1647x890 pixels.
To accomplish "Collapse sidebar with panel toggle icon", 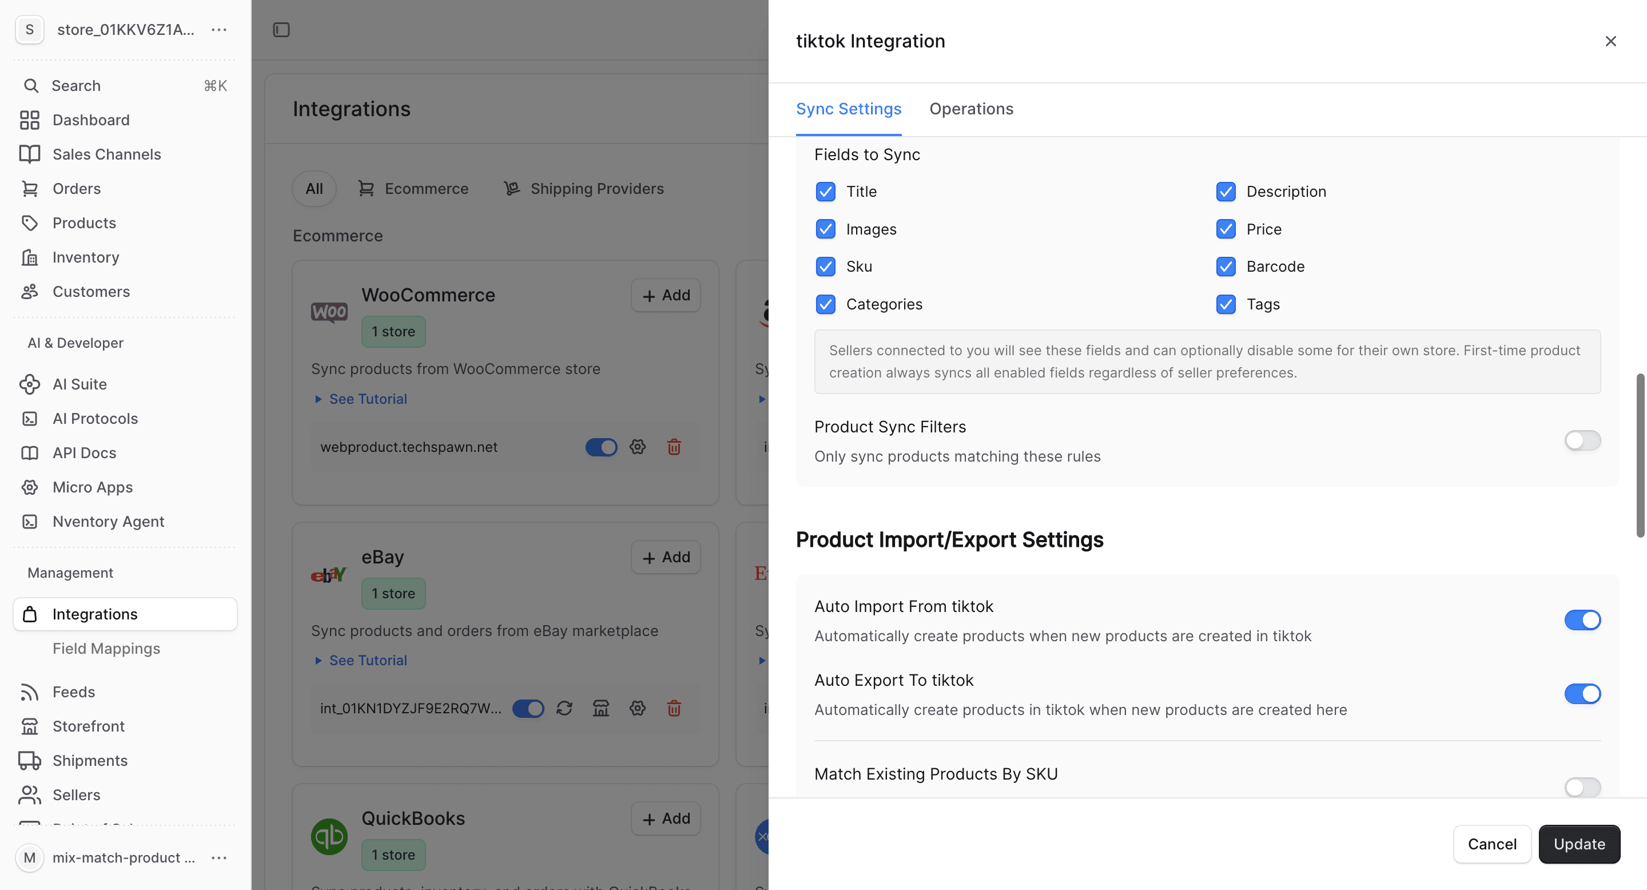I will 281,30.
